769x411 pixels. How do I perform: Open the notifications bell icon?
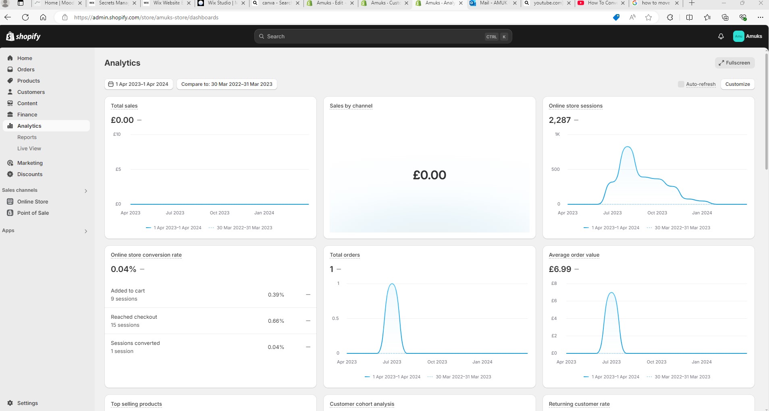pyautogui.click(x=721, y=36)
